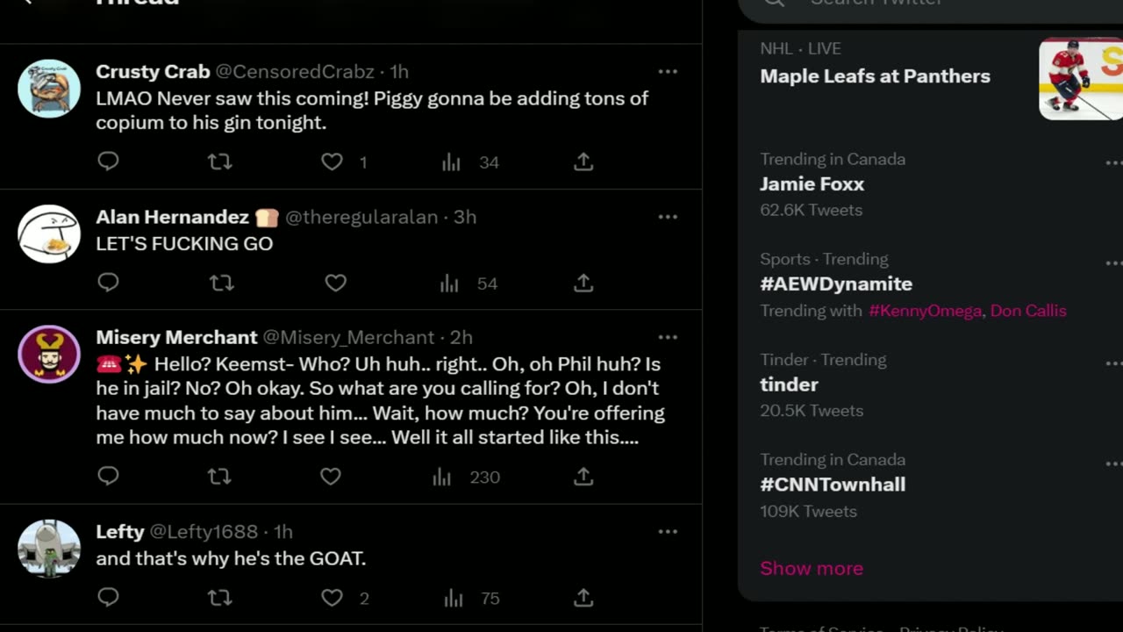
Task: Open the #KennyOmega hashtag link
Action: pos(925,311)
